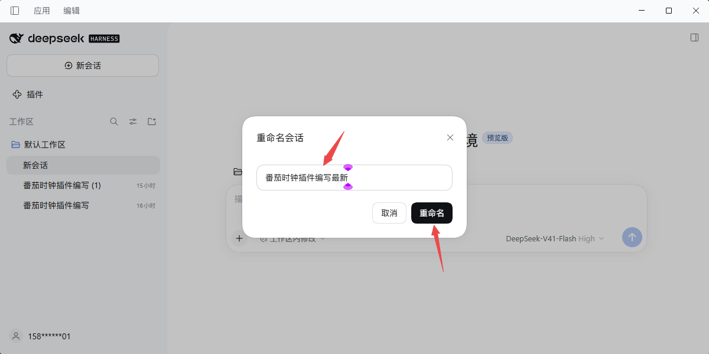Viewport: 709px width, 354px height.
Task: Toggle the right side panel icon
Action: click(694, 37)
